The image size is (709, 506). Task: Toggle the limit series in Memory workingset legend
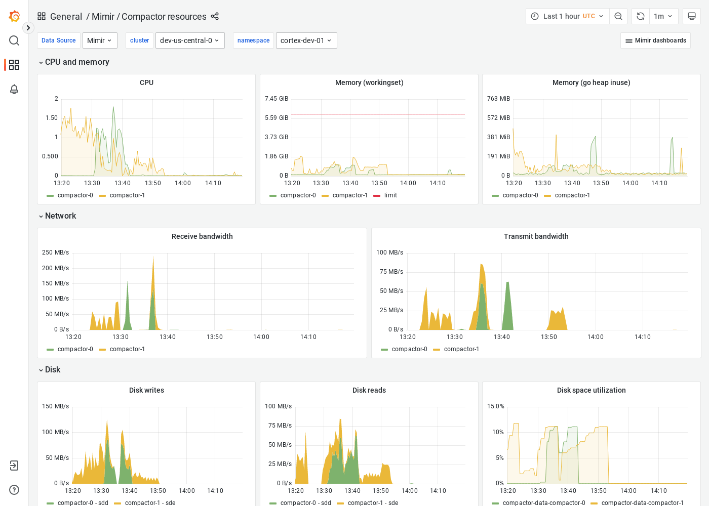(389, 195)
